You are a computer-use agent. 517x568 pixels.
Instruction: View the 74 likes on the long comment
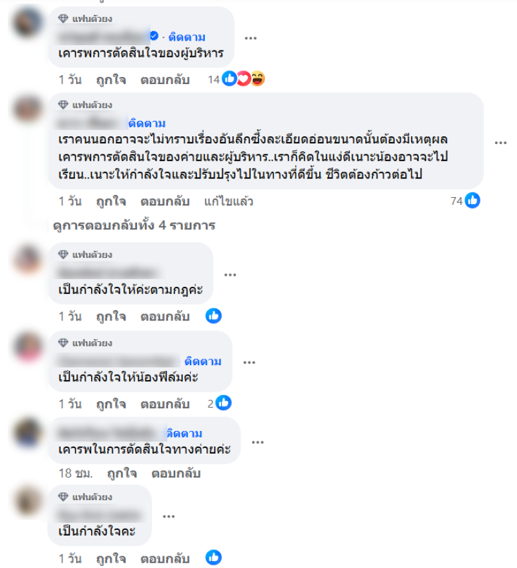point(465,200)
